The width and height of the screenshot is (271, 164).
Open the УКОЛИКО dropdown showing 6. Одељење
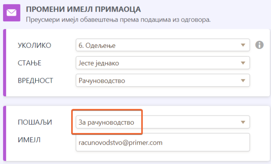(x=159, y=45)
